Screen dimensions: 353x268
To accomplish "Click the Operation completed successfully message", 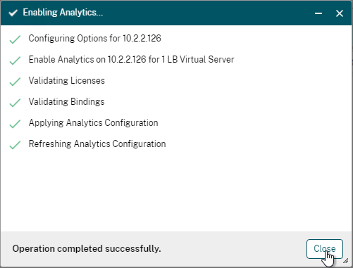I will [87, 249].
